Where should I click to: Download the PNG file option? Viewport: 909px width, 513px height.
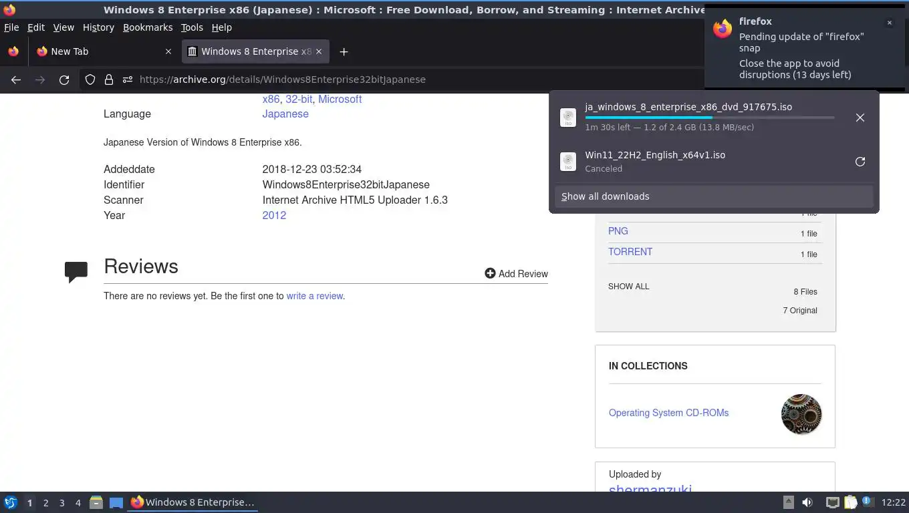pos(618,231)
